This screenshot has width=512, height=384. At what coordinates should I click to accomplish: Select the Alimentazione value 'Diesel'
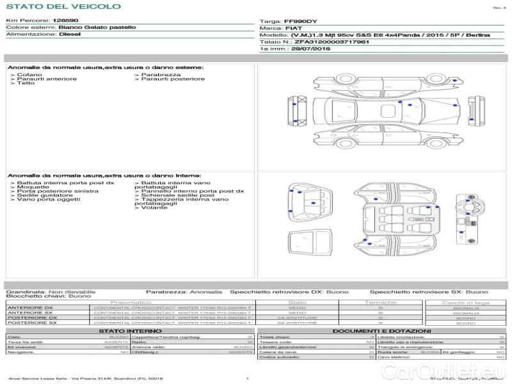click(70, 35)
